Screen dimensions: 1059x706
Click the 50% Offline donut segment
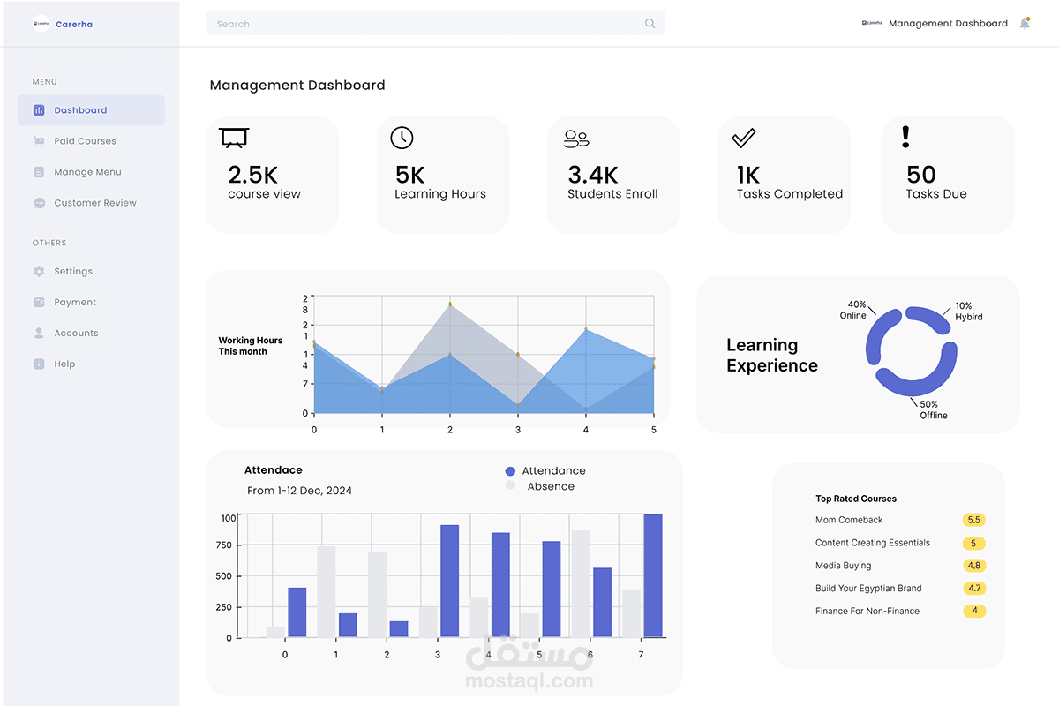918,379
